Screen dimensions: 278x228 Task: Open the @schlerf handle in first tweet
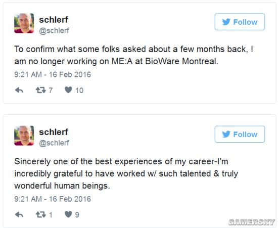54,31
